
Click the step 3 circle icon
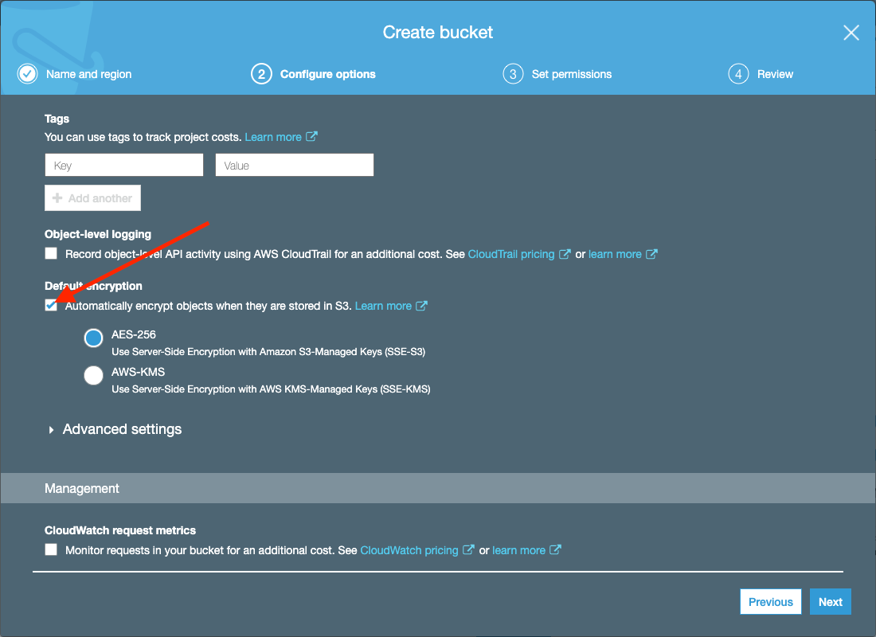tap(513, 74)
